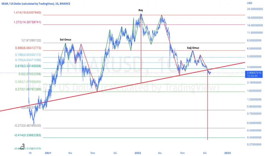Select the 0.5(2.57022258) Fibonacci label
This screenshot has height=156, width=265.
pos(30,74)
